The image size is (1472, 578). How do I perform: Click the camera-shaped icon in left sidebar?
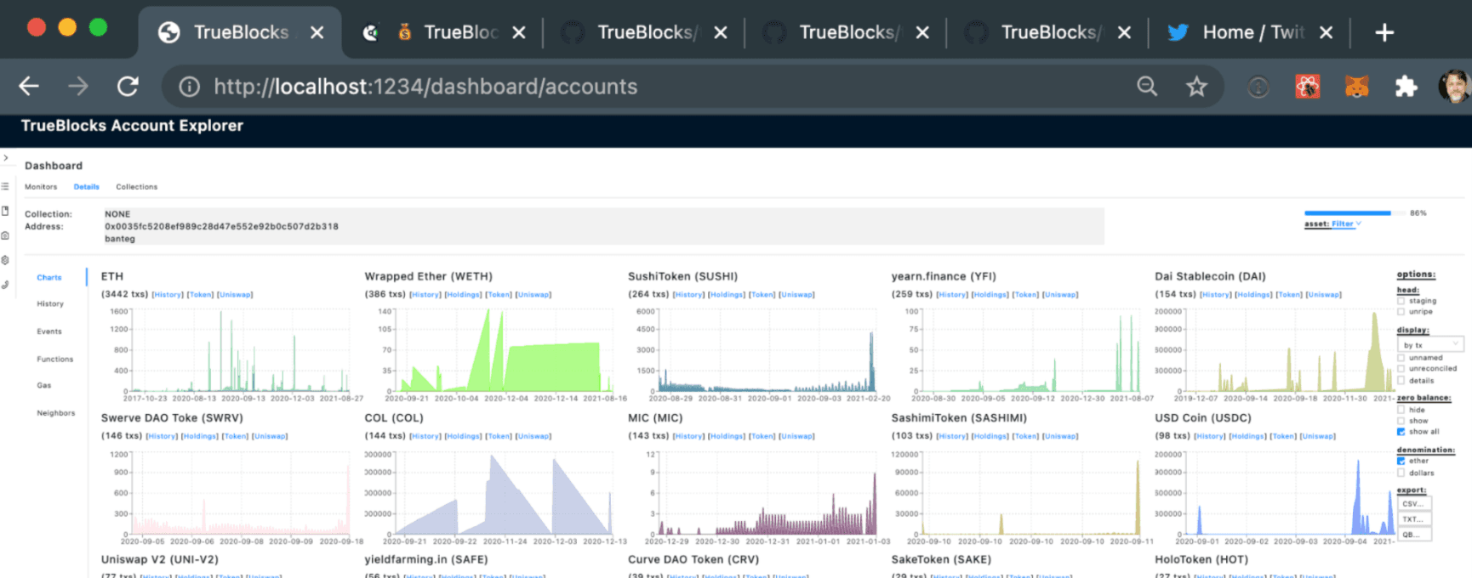point(5,235)
